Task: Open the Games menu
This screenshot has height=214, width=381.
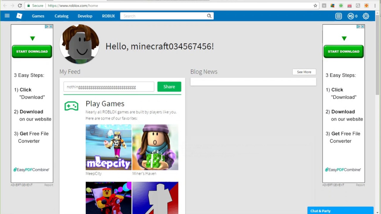Action: click(x=38, y=16)
